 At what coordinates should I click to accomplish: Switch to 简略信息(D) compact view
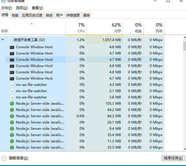18,158
